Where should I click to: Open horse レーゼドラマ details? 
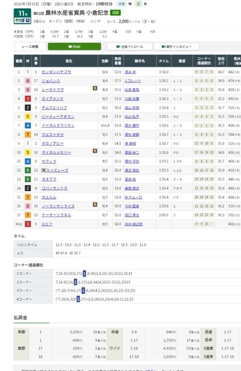(x=53, y=90)
